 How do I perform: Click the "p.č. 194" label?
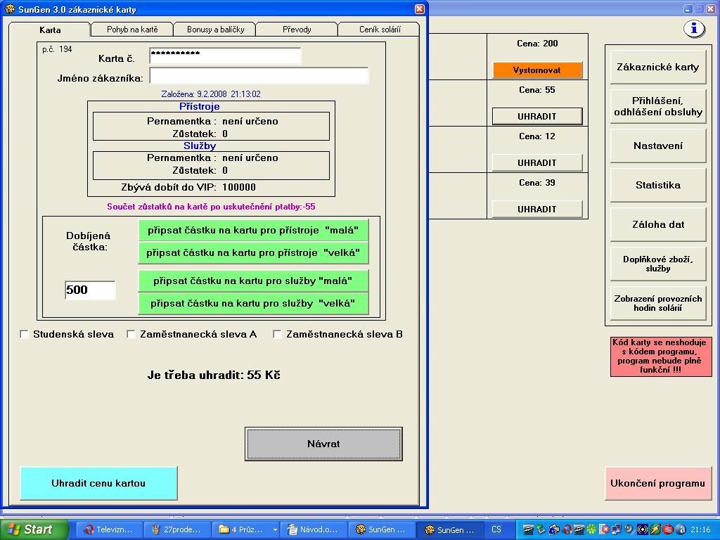coord(57,49)
